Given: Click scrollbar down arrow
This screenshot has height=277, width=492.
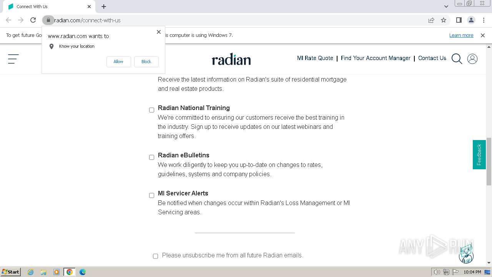Looking at the screenshot, I should pyautogui.click(x=489, y=263).
